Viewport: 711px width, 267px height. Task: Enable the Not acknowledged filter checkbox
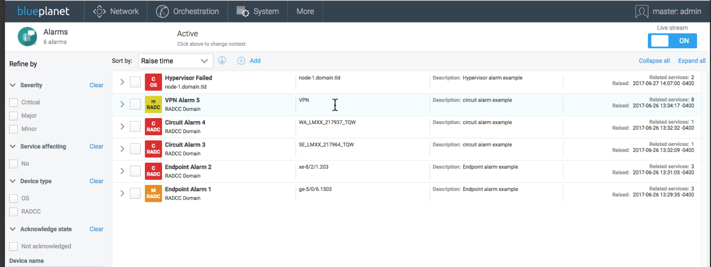(x=13, y=246)
